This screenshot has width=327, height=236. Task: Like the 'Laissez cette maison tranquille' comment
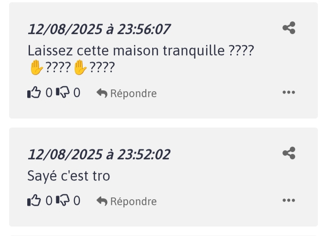click(34, 93)
